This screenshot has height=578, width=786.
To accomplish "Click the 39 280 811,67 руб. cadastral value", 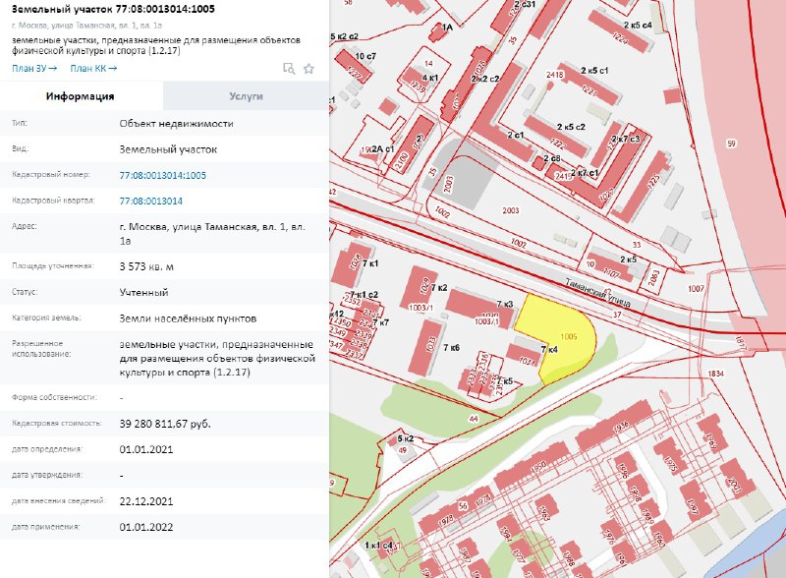I will tap(165, 424).
